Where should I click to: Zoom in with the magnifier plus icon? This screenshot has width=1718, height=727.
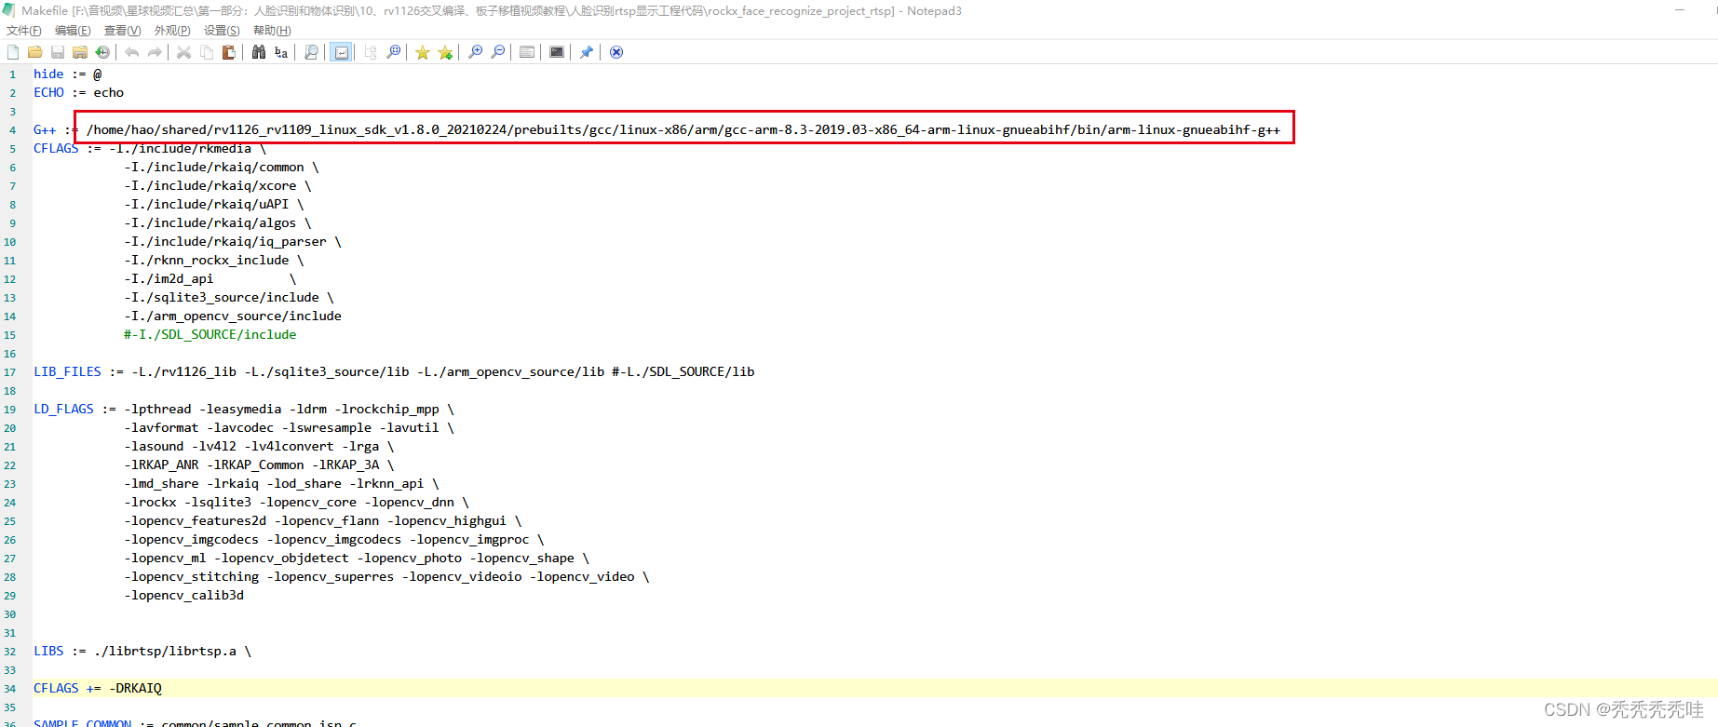[x=475, y=52]
